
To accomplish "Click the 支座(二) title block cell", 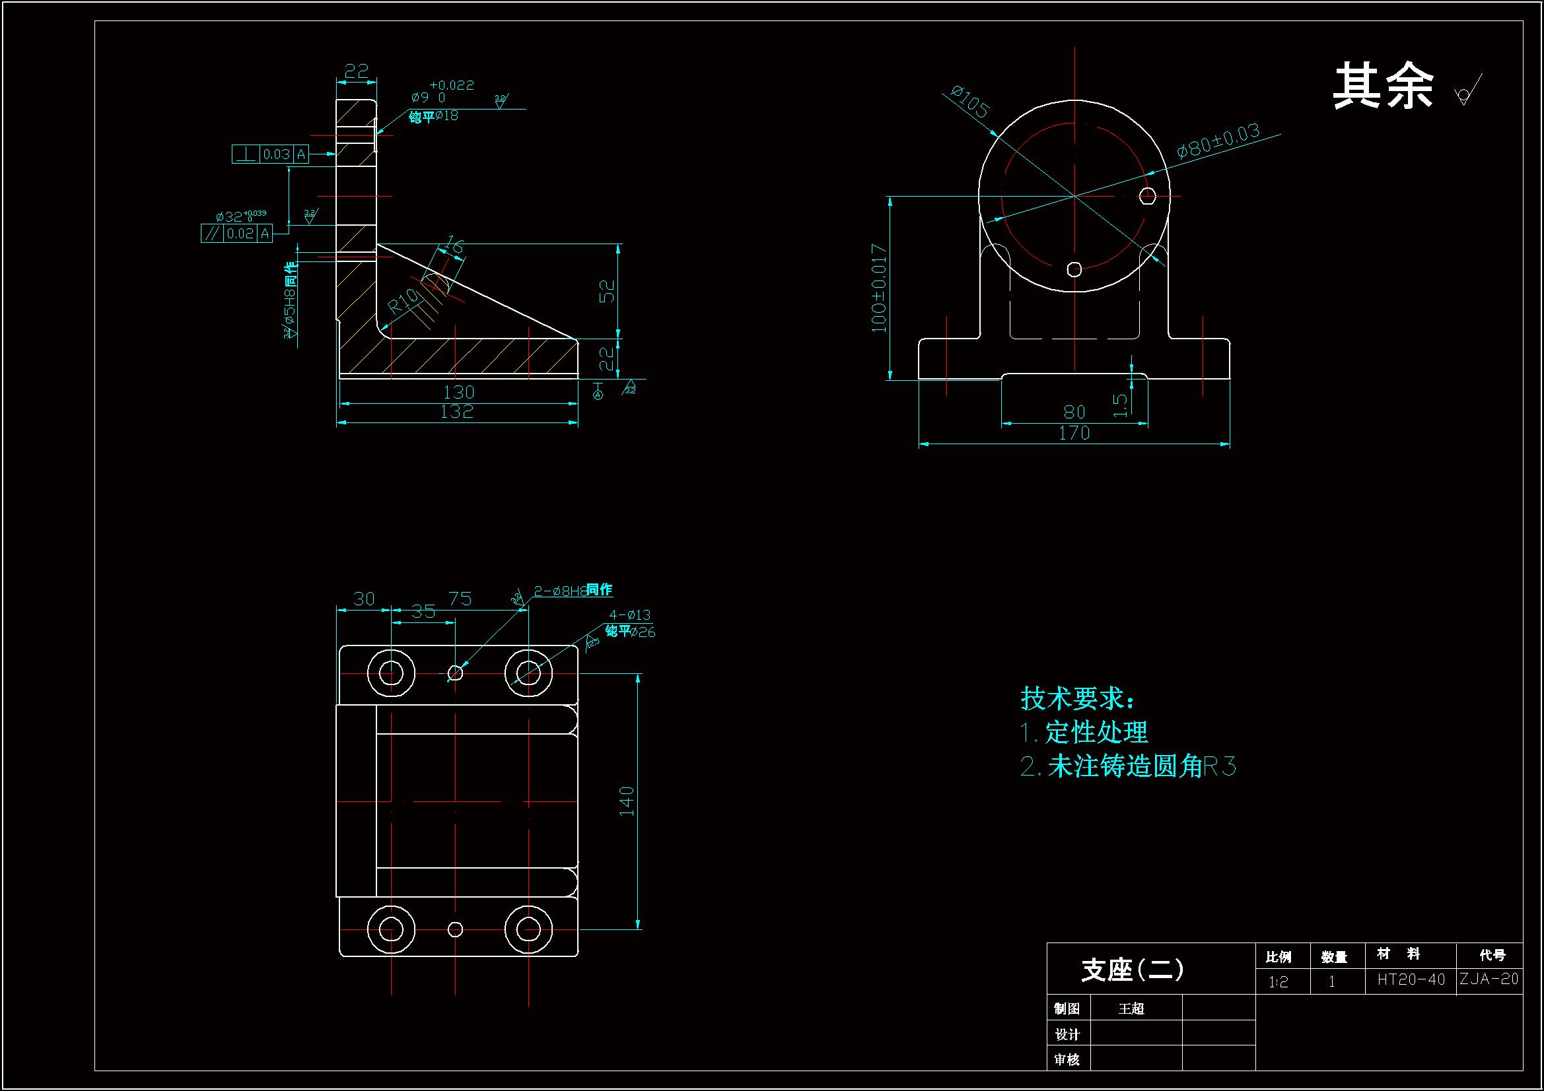I will click(x=1133, y=970).
